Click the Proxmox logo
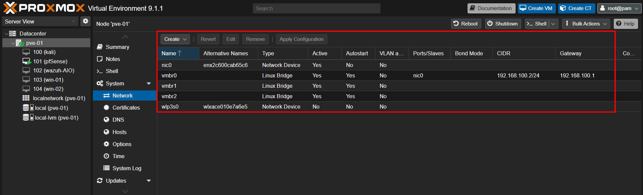The image size is (643, 195). (44, 8)
